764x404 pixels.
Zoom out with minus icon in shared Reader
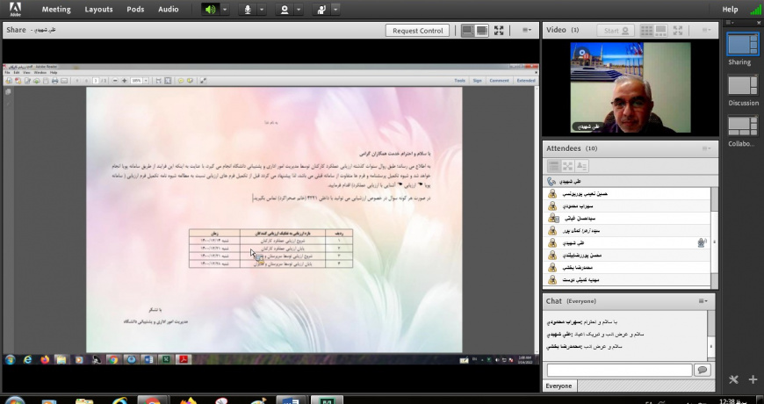115,81
